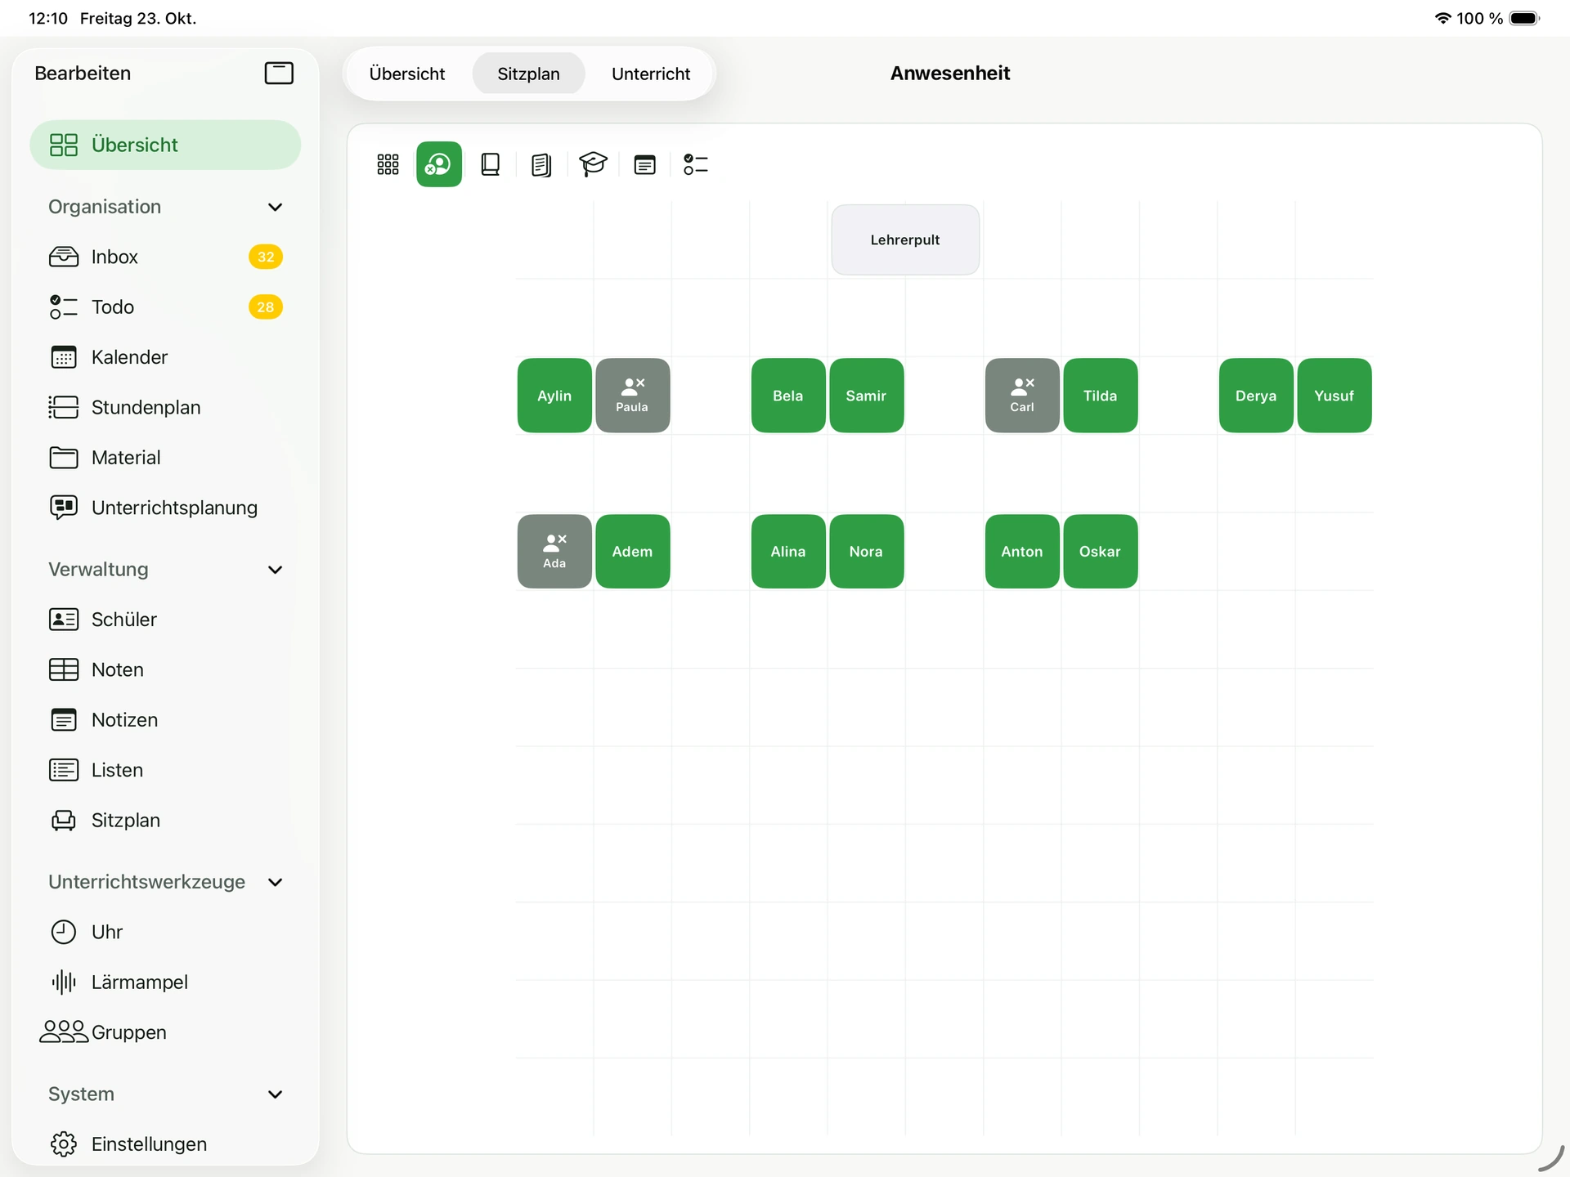Viewport: 1570px width, 1177px height.
Task: Open Inbox in the sidebar
Action: click(x=165, y=257)
